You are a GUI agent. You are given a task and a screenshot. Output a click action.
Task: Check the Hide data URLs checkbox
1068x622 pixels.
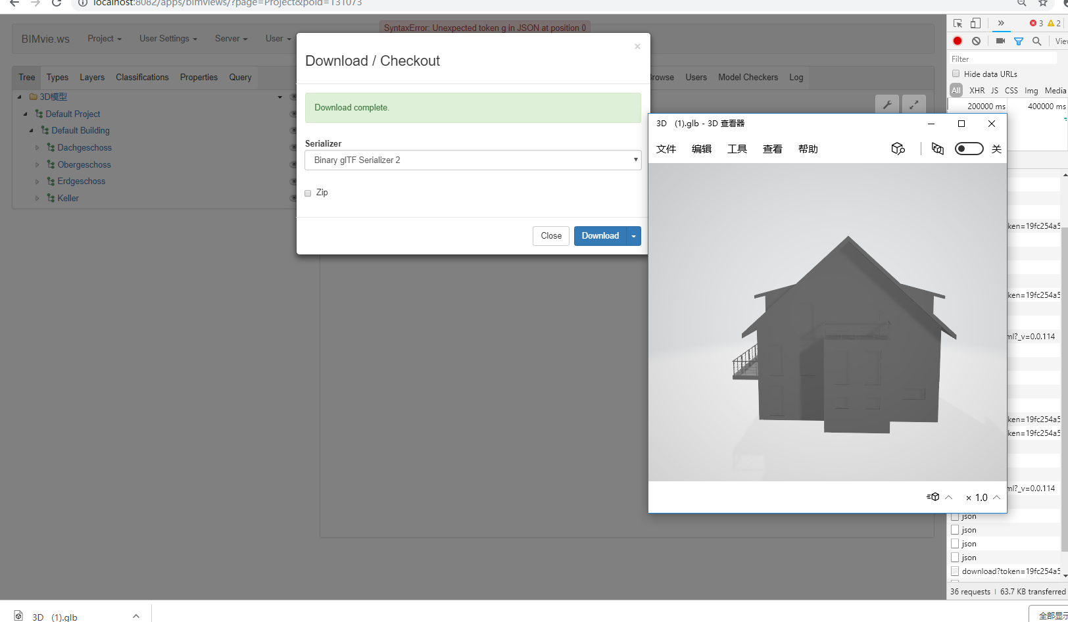956,74
